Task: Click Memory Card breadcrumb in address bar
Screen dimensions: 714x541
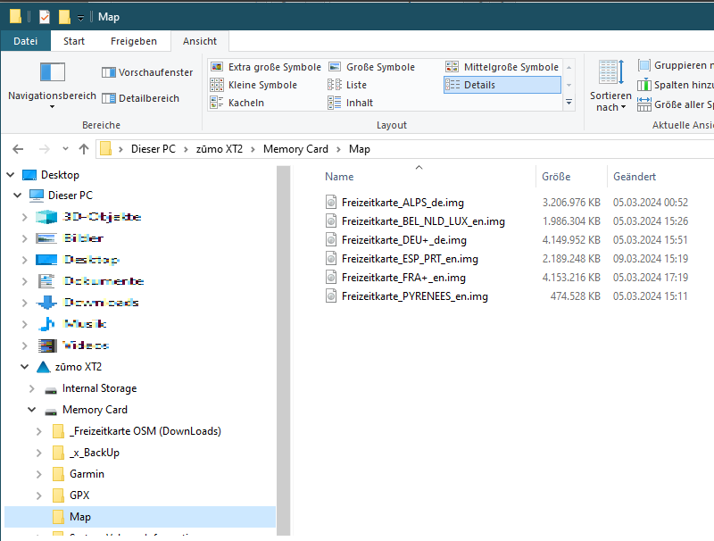Action: point(295,149)
